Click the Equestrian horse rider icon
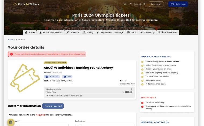204x126 pixels. [98, 32]
